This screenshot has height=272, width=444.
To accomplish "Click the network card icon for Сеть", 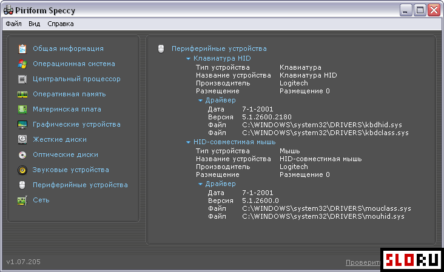I will (x=22, y=201).
